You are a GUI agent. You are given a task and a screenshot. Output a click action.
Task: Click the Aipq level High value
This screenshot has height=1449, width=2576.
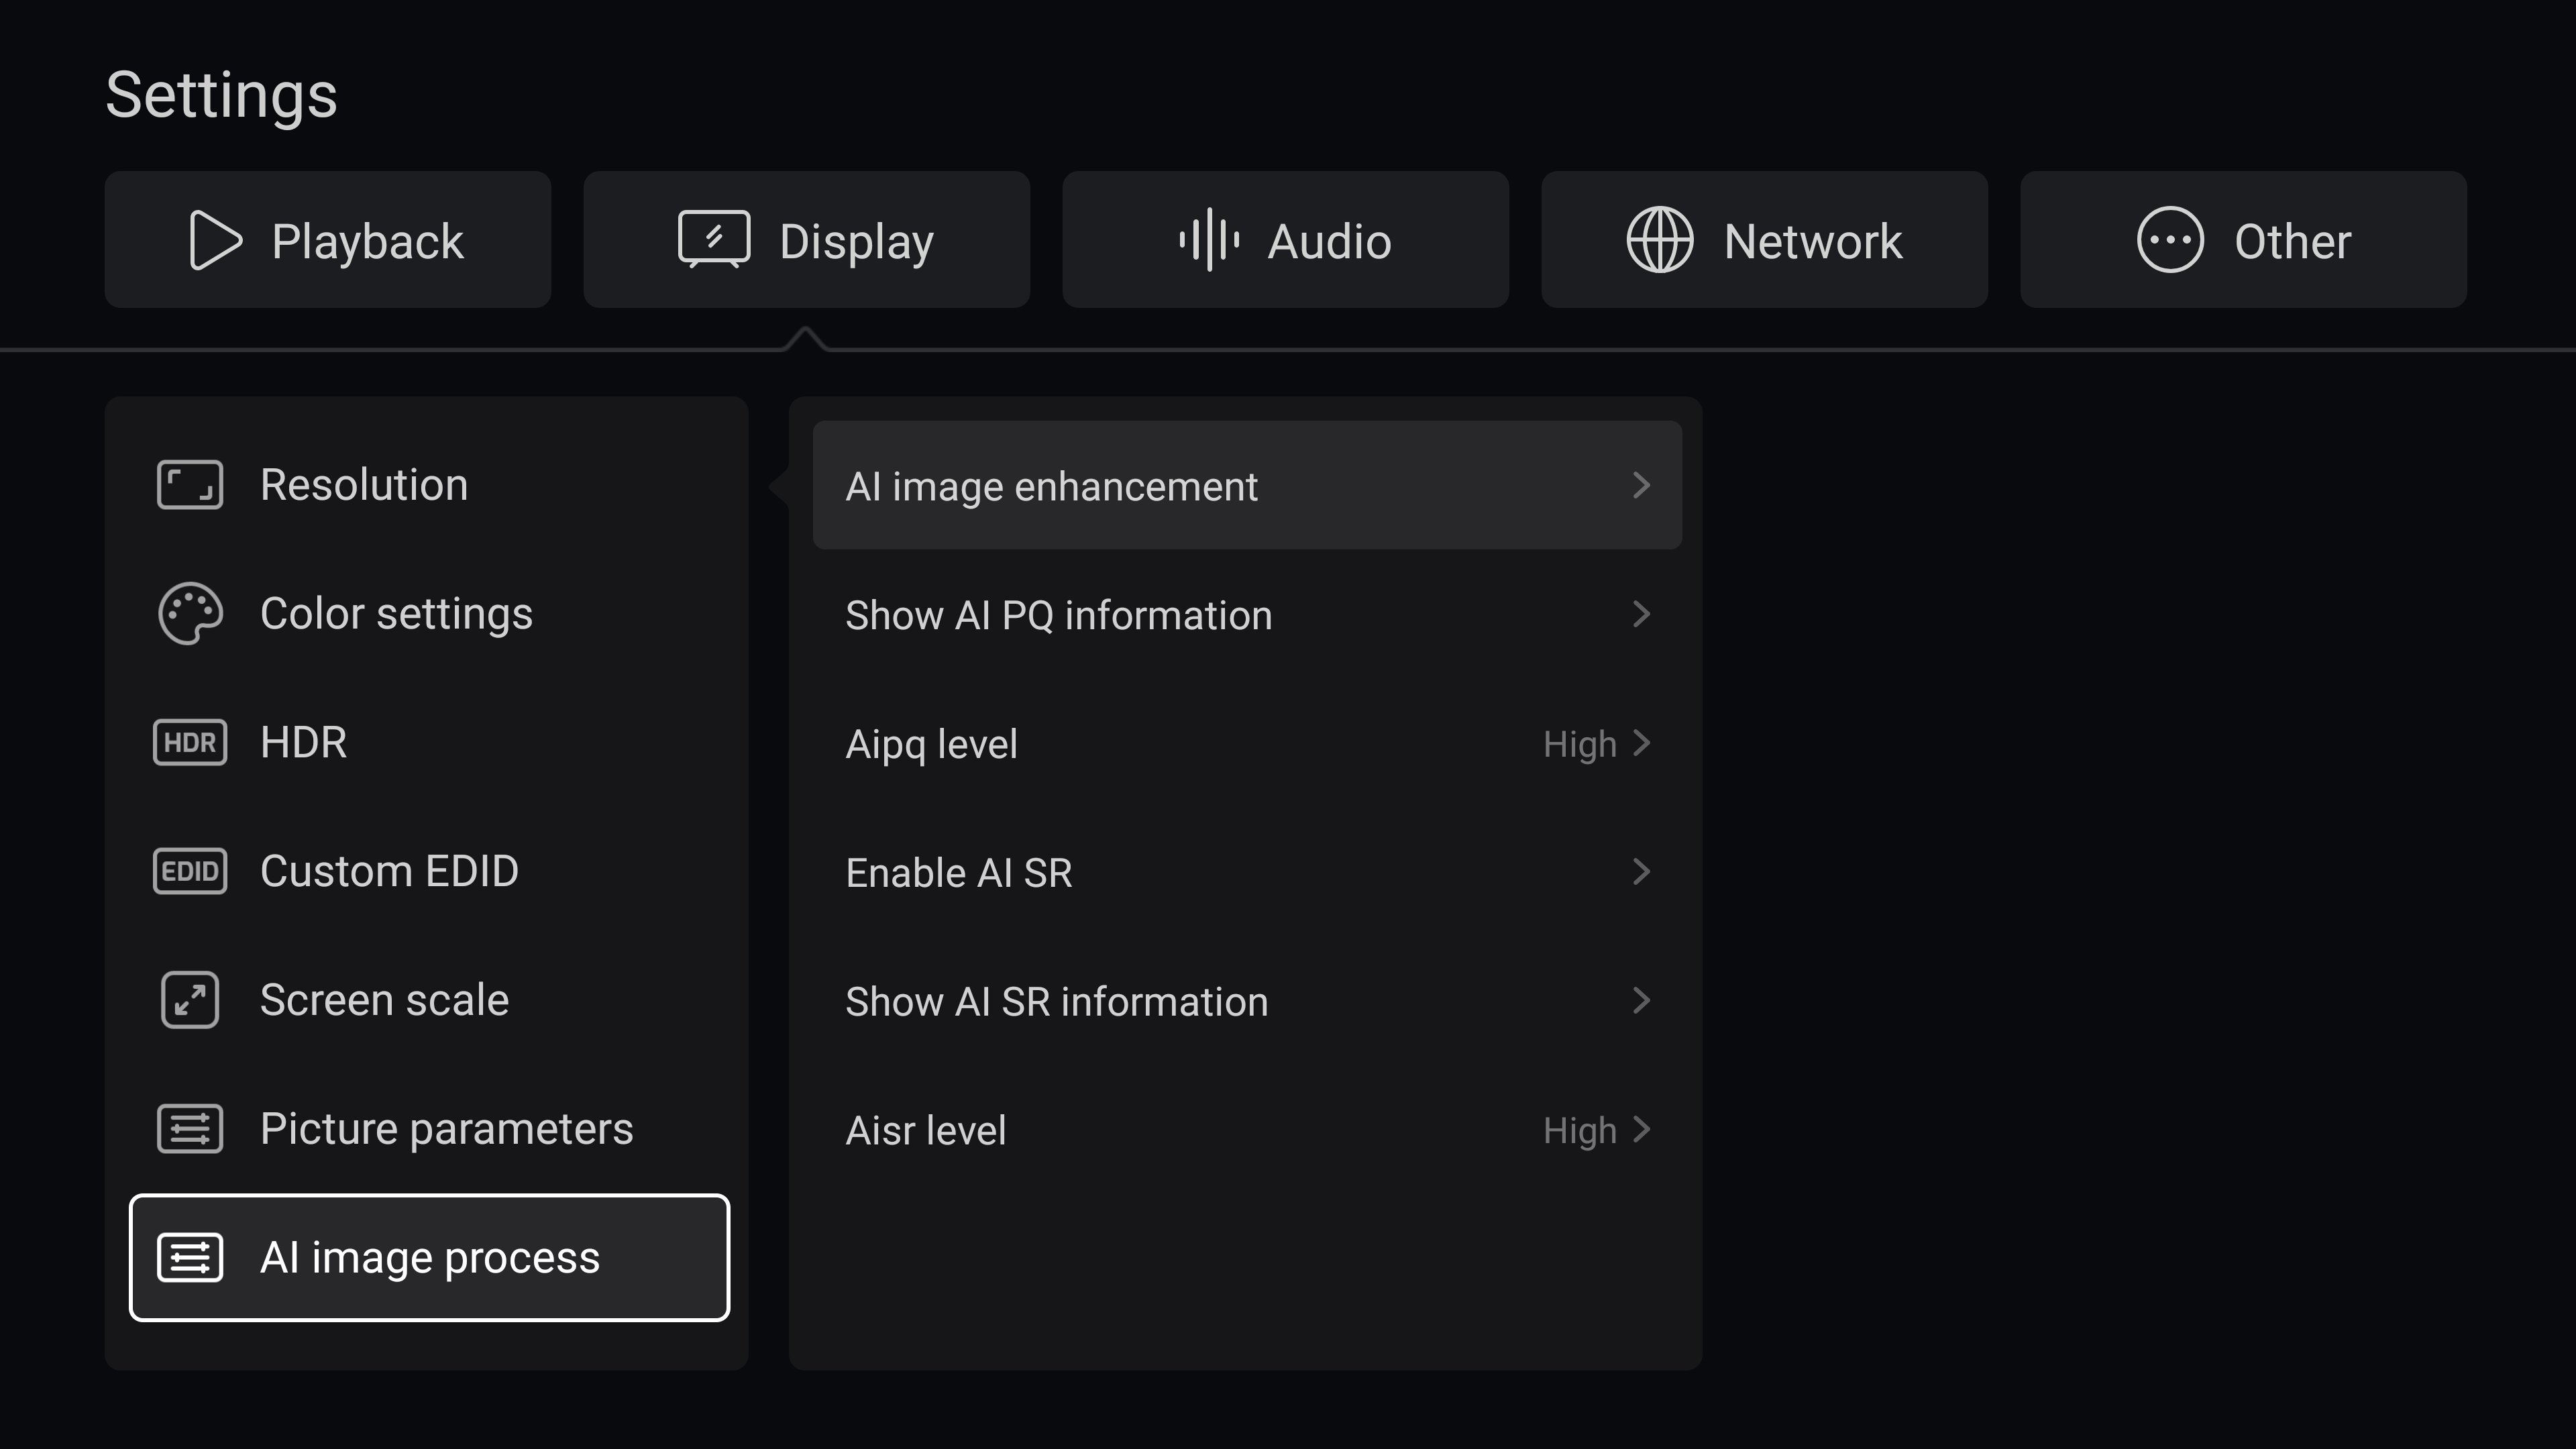[x=1580, y=745]
